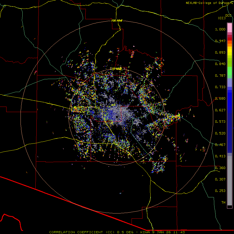Viewport: 234px width, 234px height.
Task: Select the 1.000 value on the scale
Action: point(220,29)
